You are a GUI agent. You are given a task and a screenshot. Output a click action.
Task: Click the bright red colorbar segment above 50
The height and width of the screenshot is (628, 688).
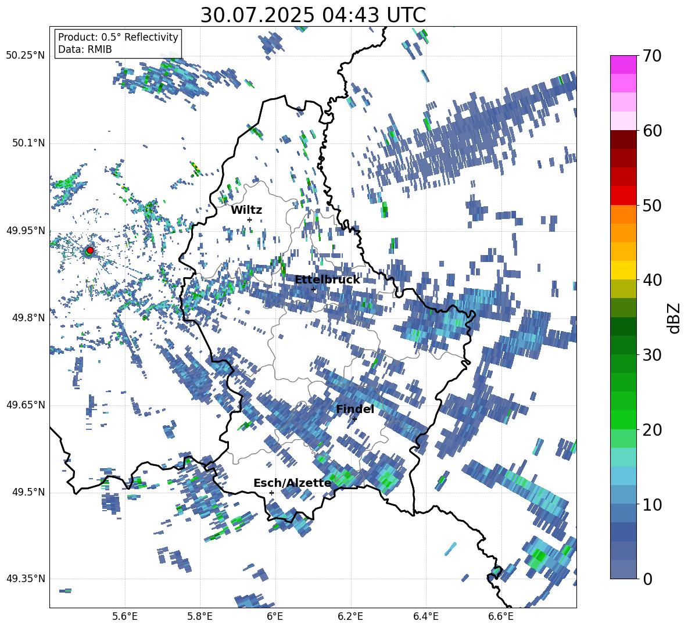coord(623,195)
